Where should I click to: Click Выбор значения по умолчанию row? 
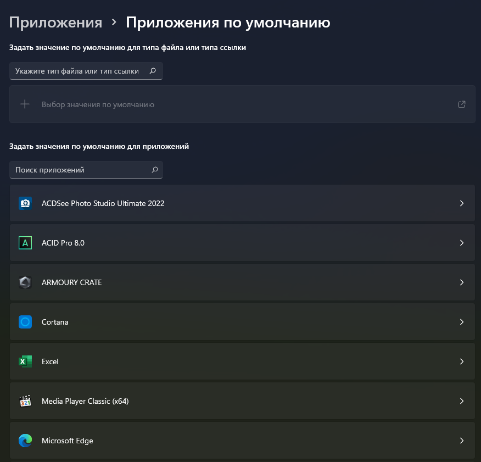tap(242, 104)
